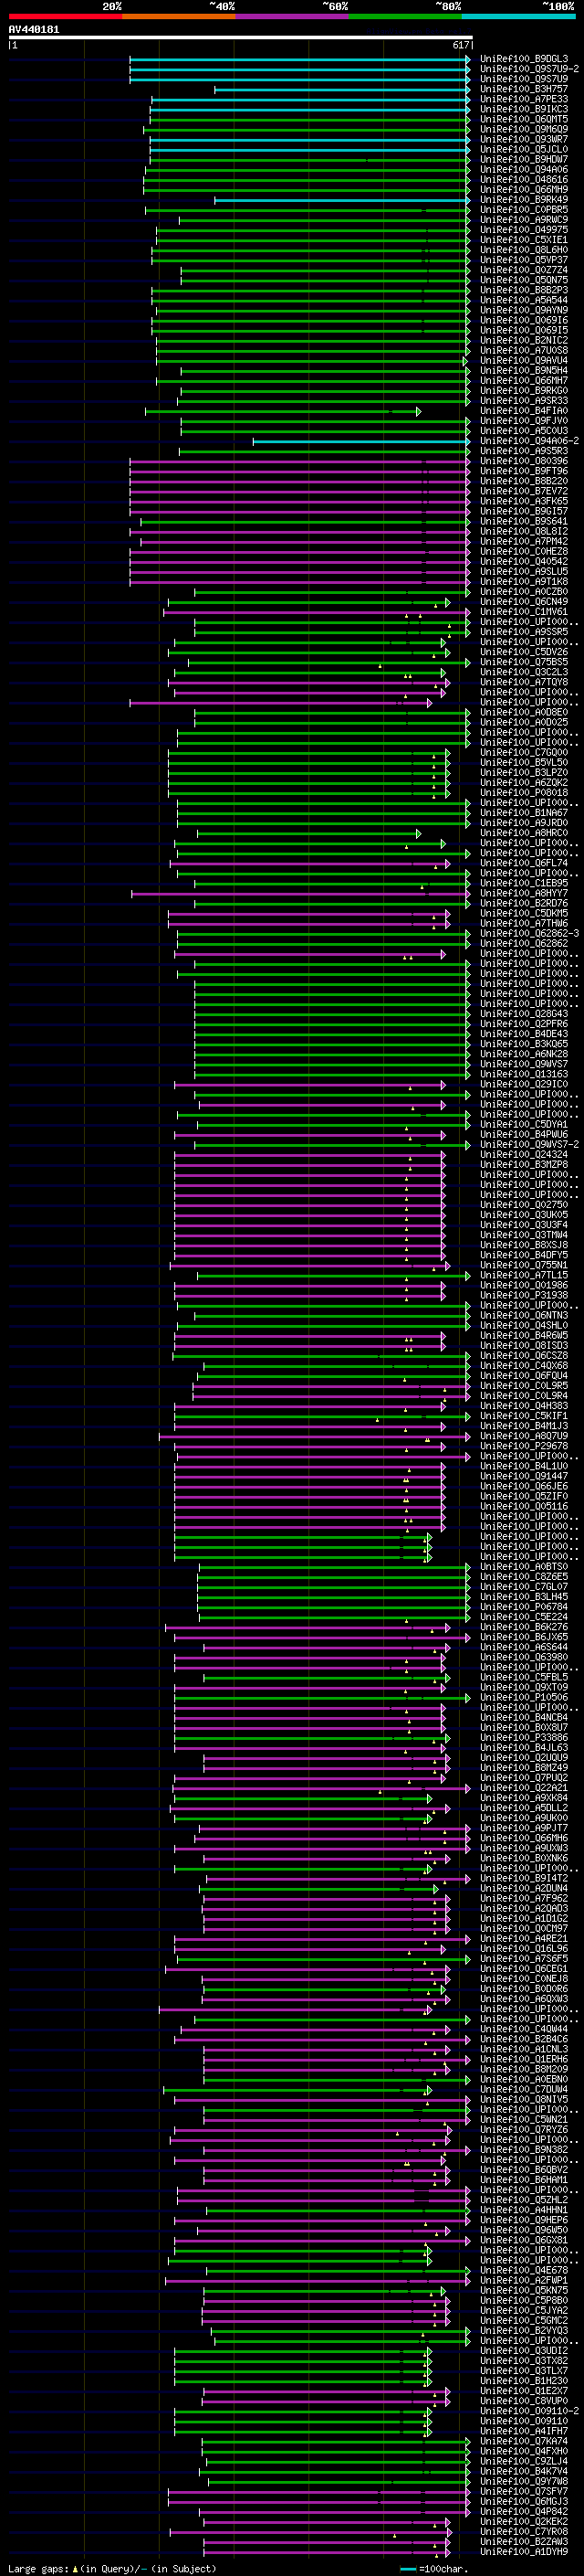Click the white query sequence bar below AV440181
Image resolution: width=584 pixels, height=2576 pixels.
click(x=241, y=37)
